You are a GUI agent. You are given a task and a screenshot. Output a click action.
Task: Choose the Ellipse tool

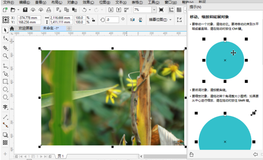tap(5, 89)
